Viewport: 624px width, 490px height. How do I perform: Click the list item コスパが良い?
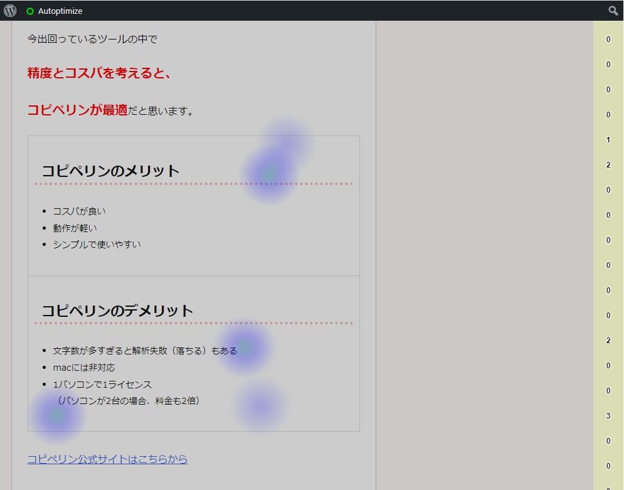[79, 211]
